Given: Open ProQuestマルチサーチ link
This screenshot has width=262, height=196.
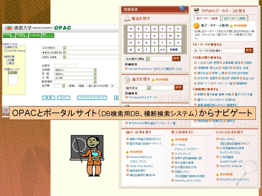Looking at the screenshot, I should [x=142, y=97].
